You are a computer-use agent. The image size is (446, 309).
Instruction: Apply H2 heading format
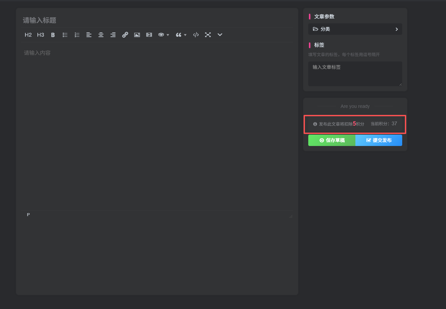point(28,35)
